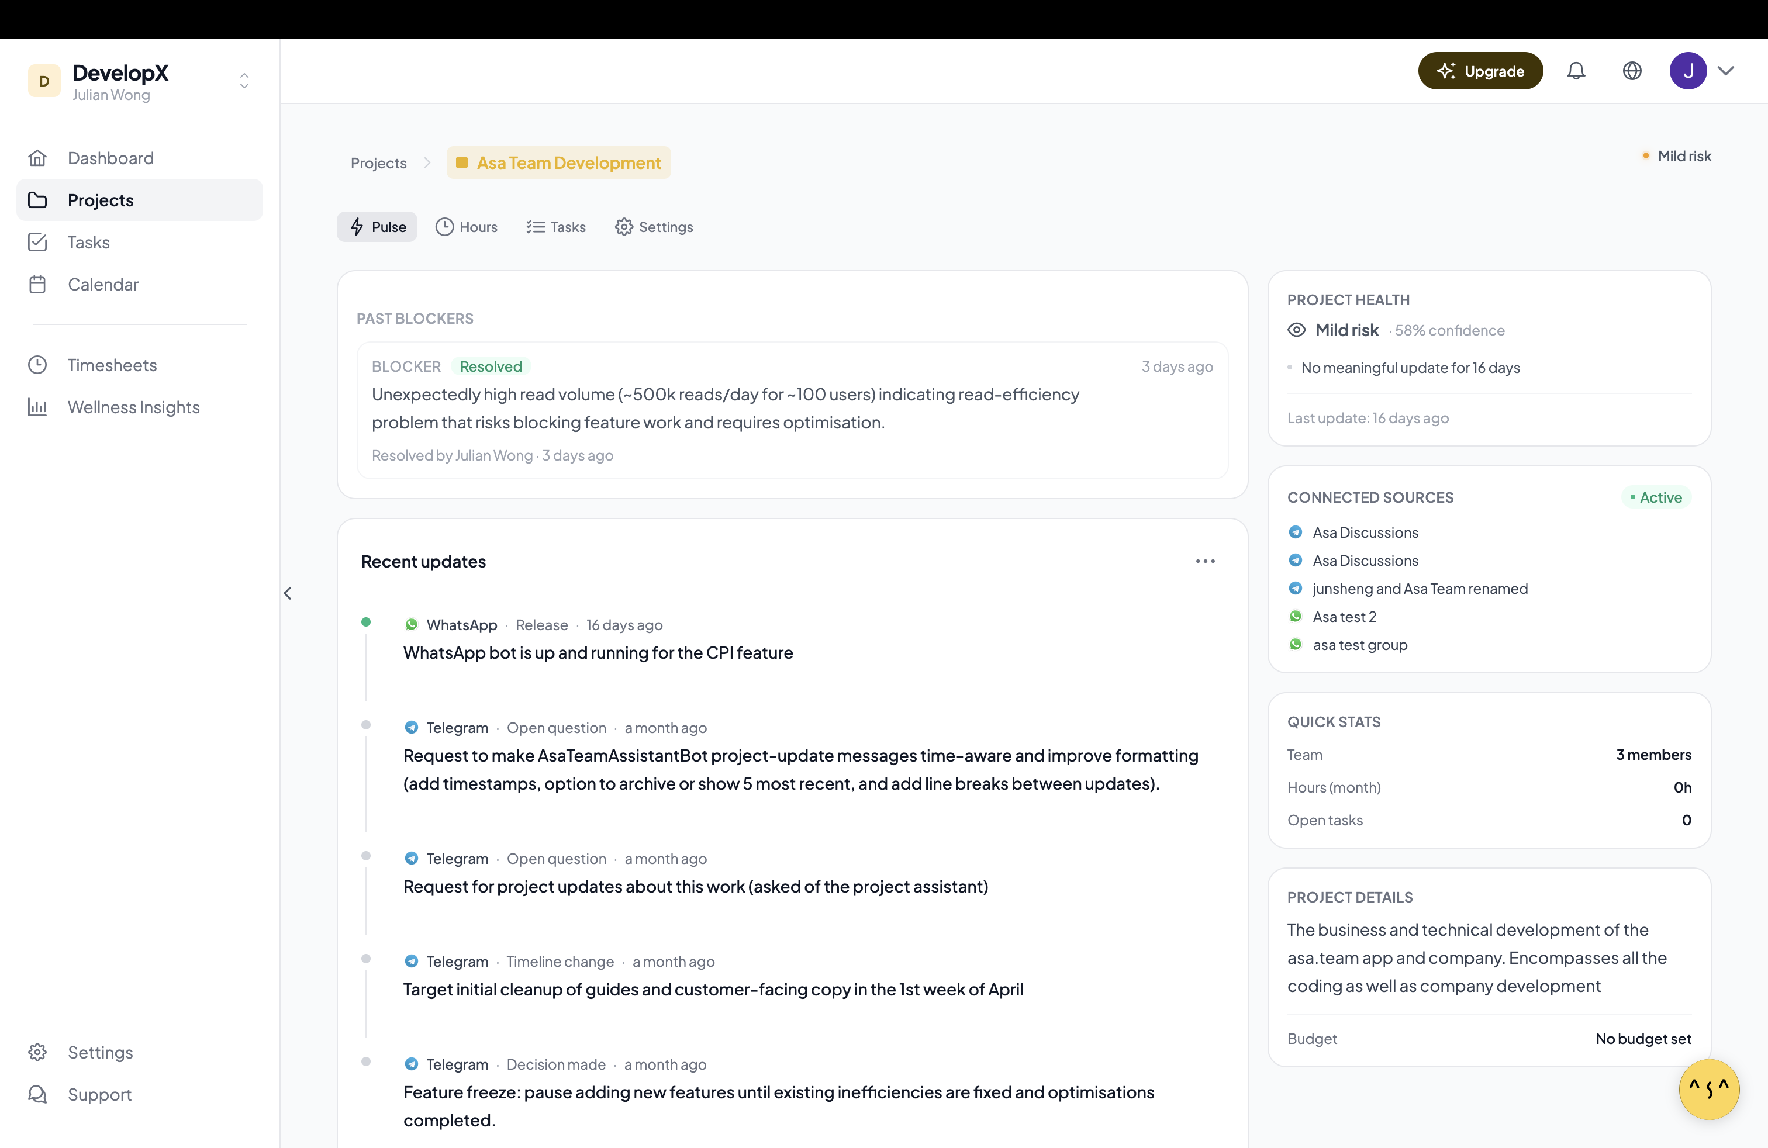Open the project Settings tab

pos(653,226)
